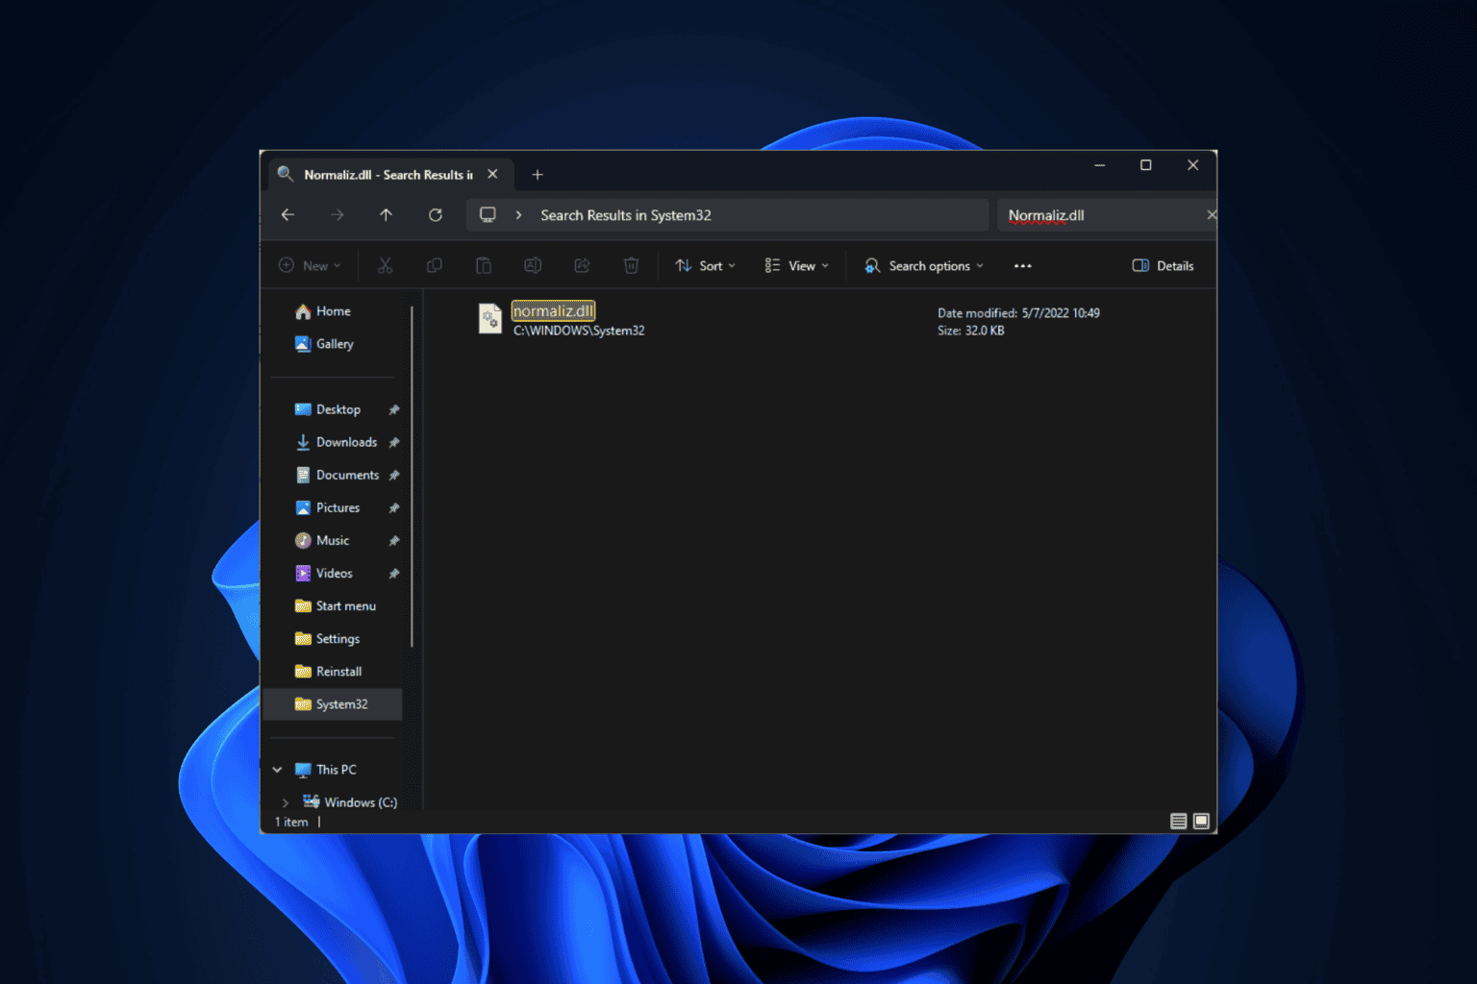Switch to details list view icon
Viewport: 1477px width, 984px height.
(x=1178, y=822)
